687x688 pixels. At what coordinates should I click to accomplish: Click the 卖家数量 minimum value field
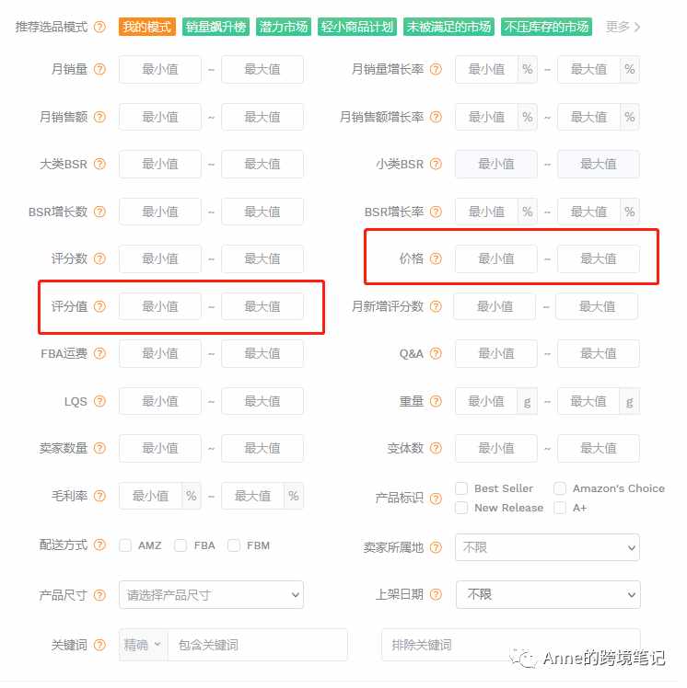(160, 448)
